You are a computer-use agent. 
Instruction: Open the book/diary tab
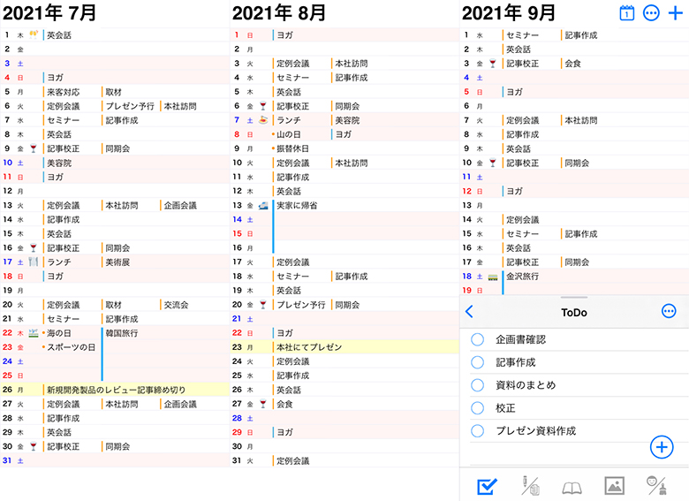[x=572, y=486]
